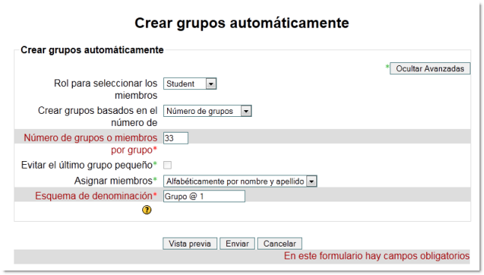Click the Vista previa button
Screen dimensions: 484x275
click(190, 244)
